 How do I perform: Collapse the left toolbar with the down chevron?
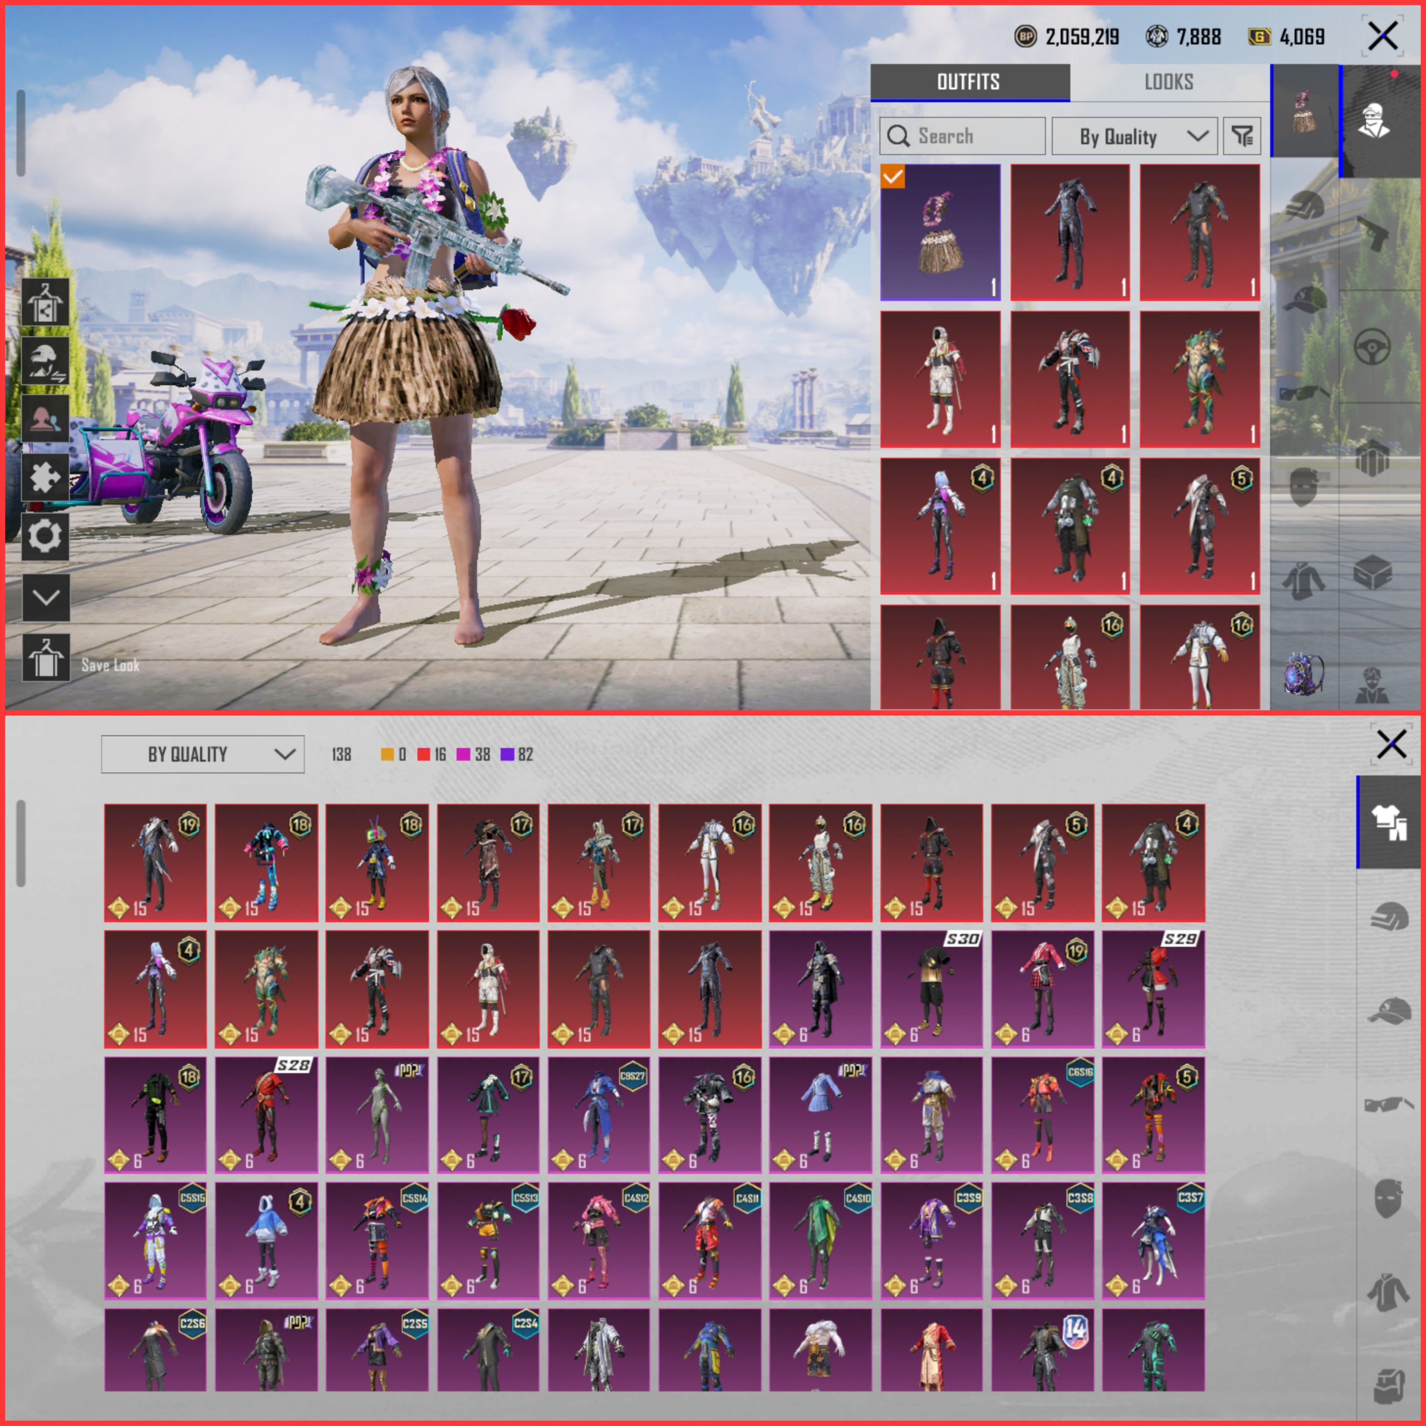coord(45,597)
